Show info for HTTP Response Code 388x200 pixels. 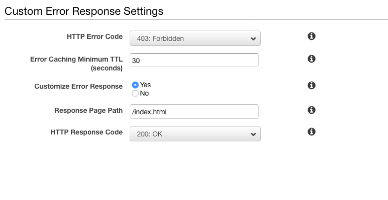coord(311,132)
